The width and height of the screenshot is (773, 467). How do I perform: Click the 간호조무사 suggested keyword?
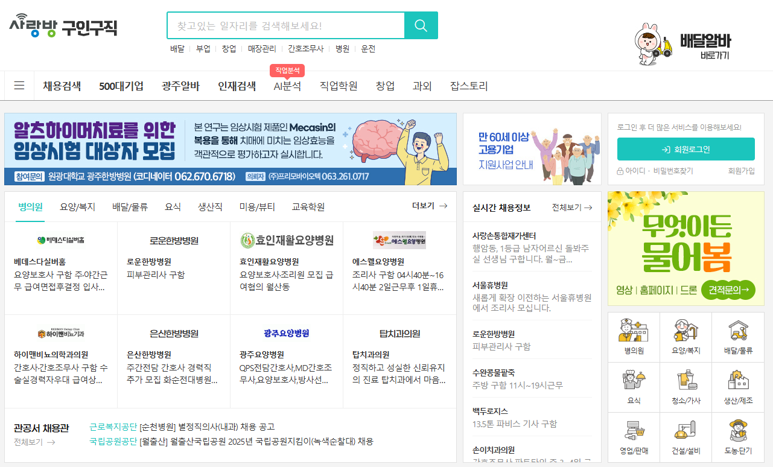[x=305, y=49]
